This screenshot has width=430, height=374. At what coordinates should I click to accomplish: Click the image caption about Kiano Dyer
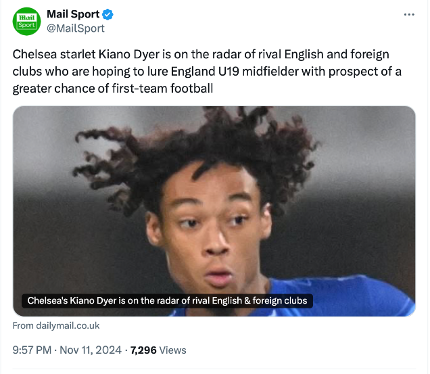click(167, 300)
